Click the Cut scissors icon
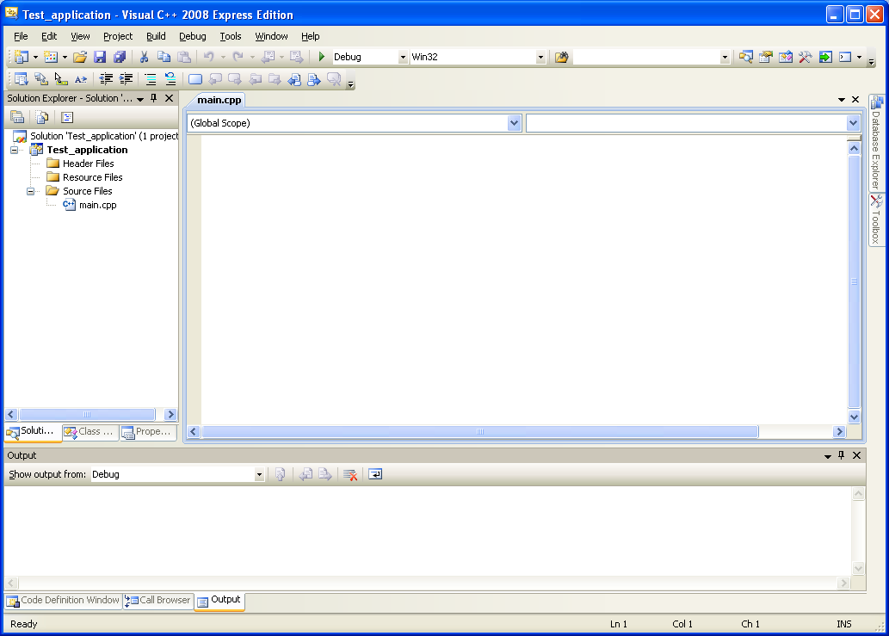 click(144, 57)
